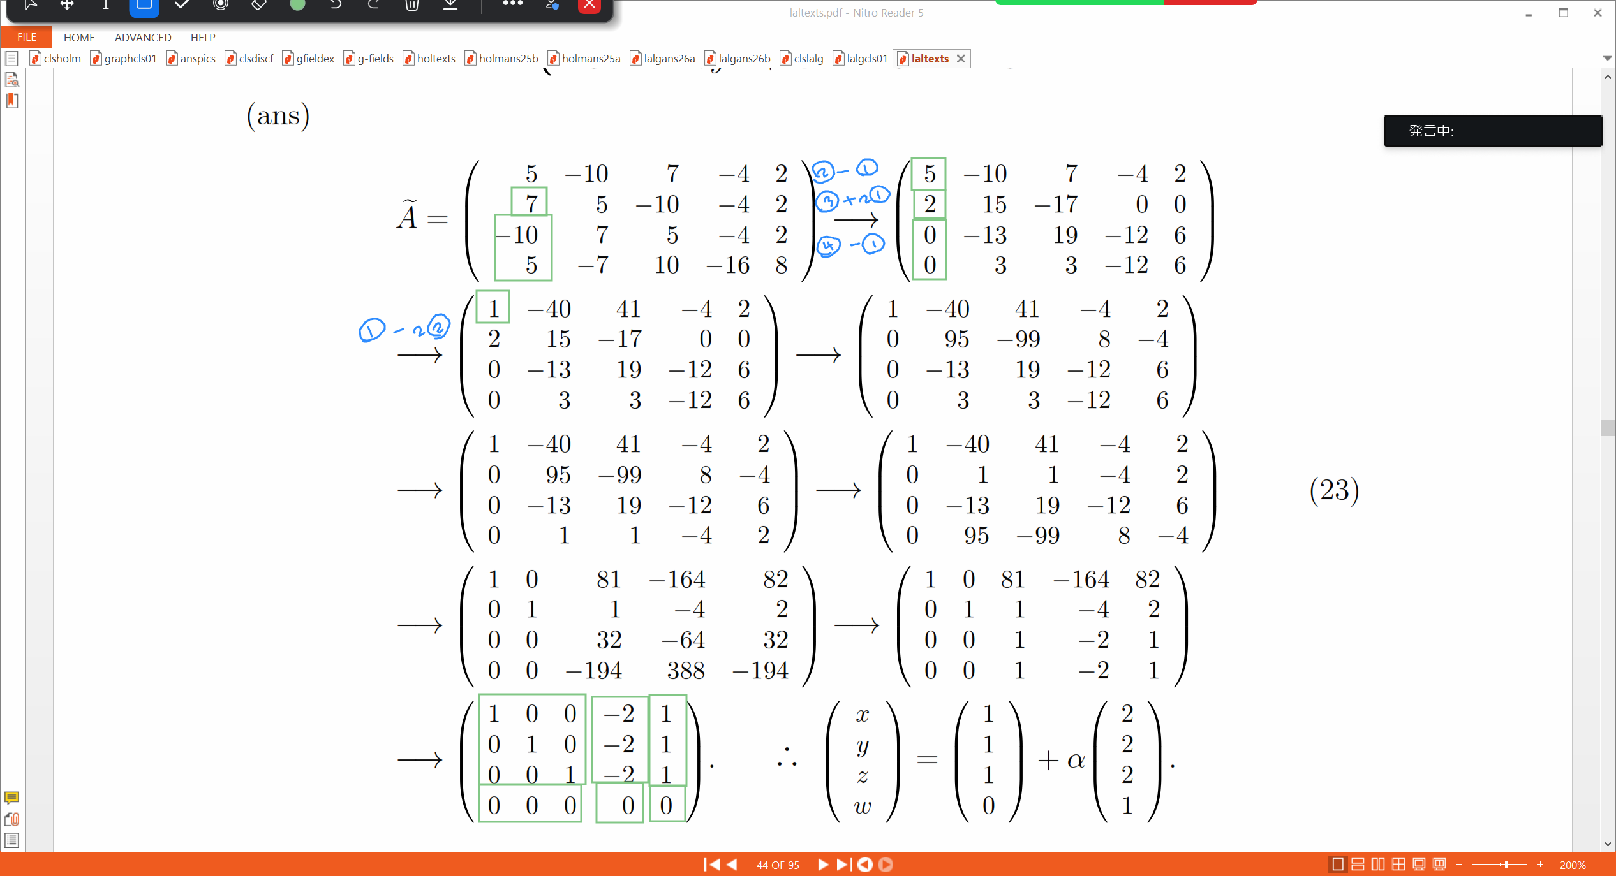Open the green annotation color picker
Viewport: 1616px width, 876px height.
(x=297, y=5)
